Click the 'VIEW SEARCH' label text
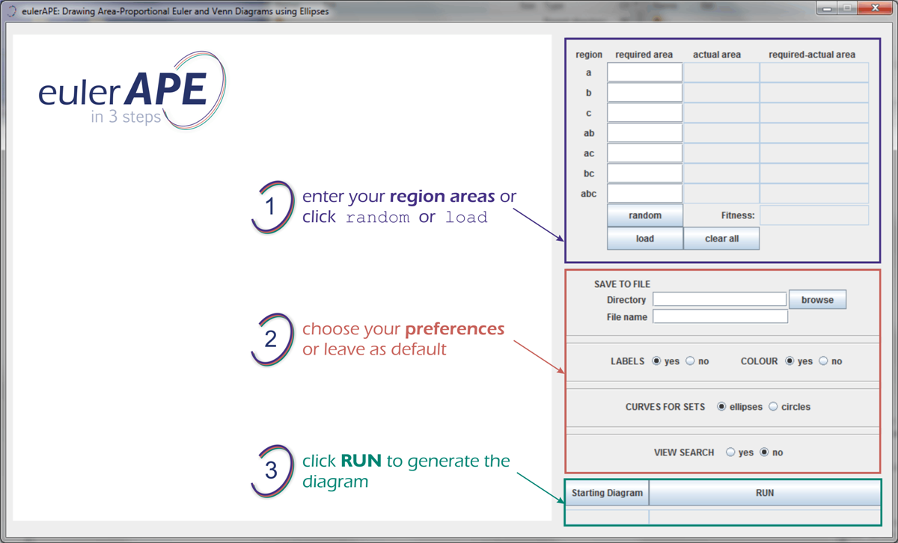This screenshot has height=543, width=898. click(684, 452)
